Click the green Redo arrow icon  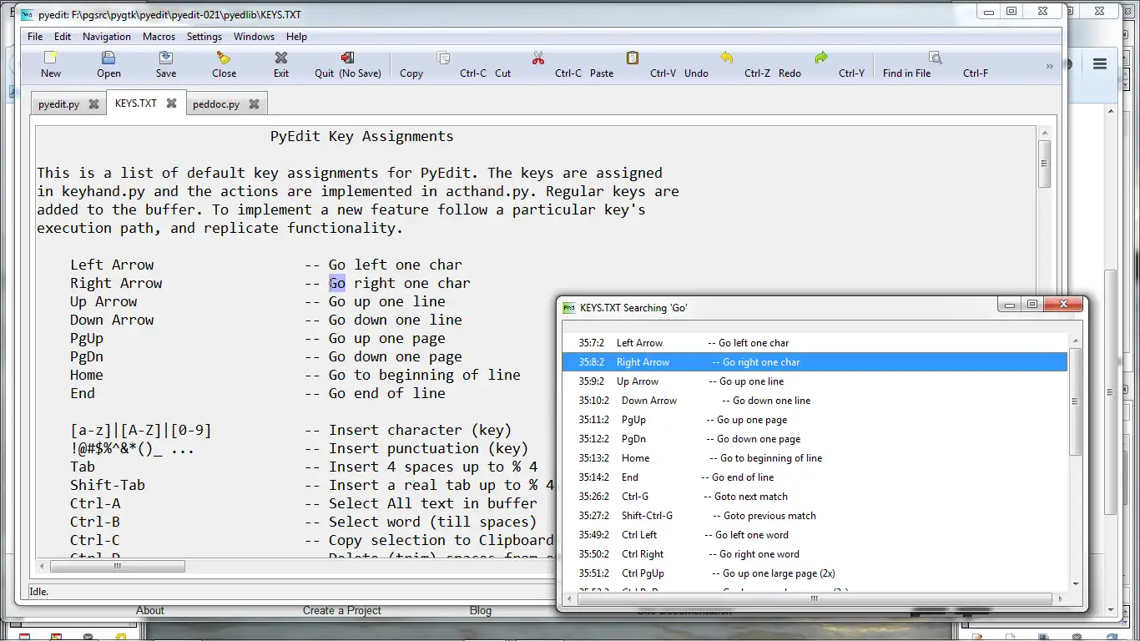[821, 58]
